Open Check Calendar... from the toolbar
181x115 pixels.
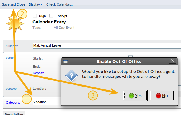(x=59, y=4)
